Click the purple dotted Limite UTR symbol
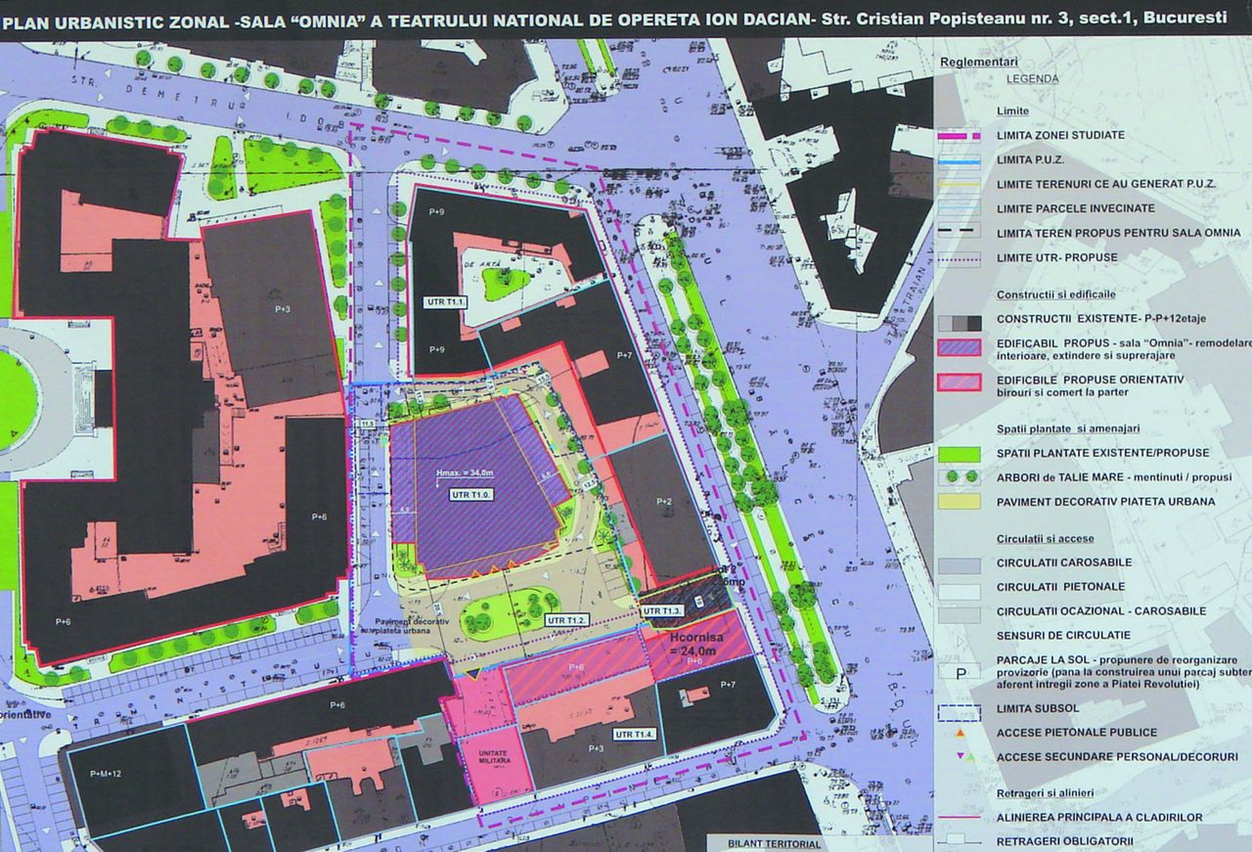This screenshot has width=1252, height=852. [960, 258]
